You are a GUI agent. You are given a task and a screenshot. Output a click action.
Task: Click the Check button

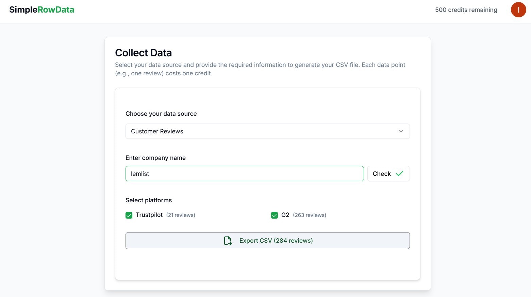pyautogui.click(x=388, y=173)
